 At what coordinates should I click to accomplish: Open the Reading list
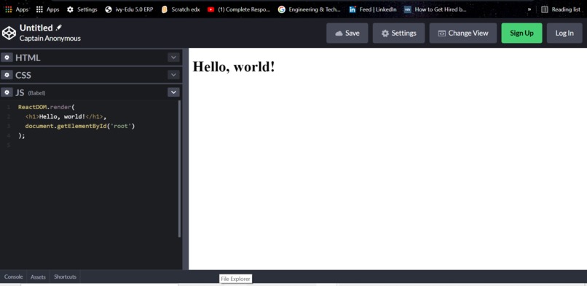click(x=561, y=9)
